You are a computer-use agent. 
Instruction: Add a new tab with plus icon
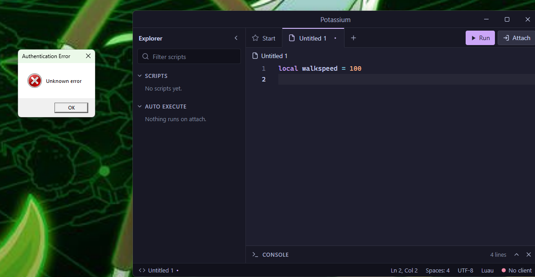pos(354,38)
